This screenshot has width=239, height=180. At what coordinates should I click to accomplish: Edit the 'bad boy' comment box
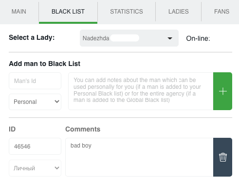[x=139, y=157]
